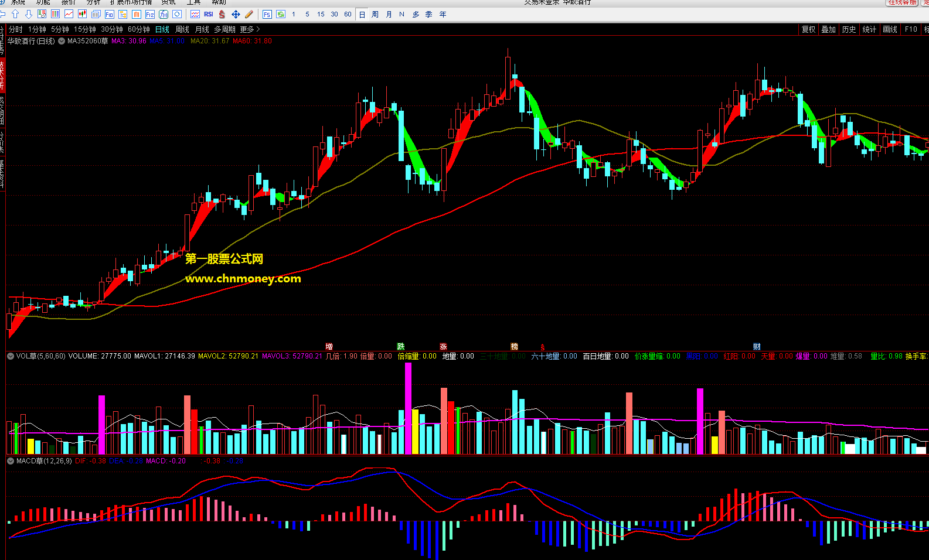Click the yellow folder-tree icon in the toolbar

123,14
